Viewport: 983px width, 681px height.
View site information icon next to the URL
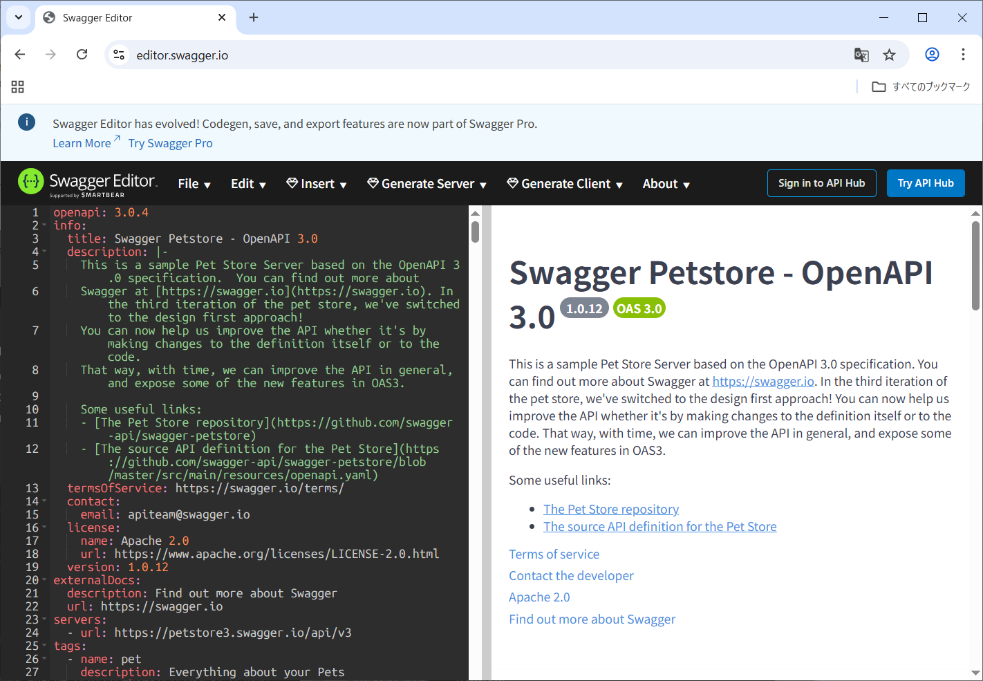[x=119, y=55]
